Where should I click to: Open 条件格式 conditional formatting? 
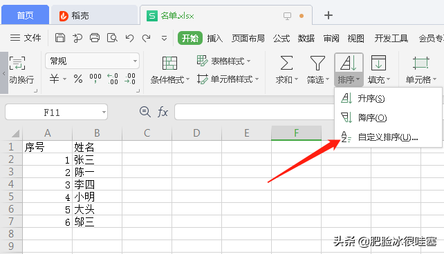tap(169, 70)
